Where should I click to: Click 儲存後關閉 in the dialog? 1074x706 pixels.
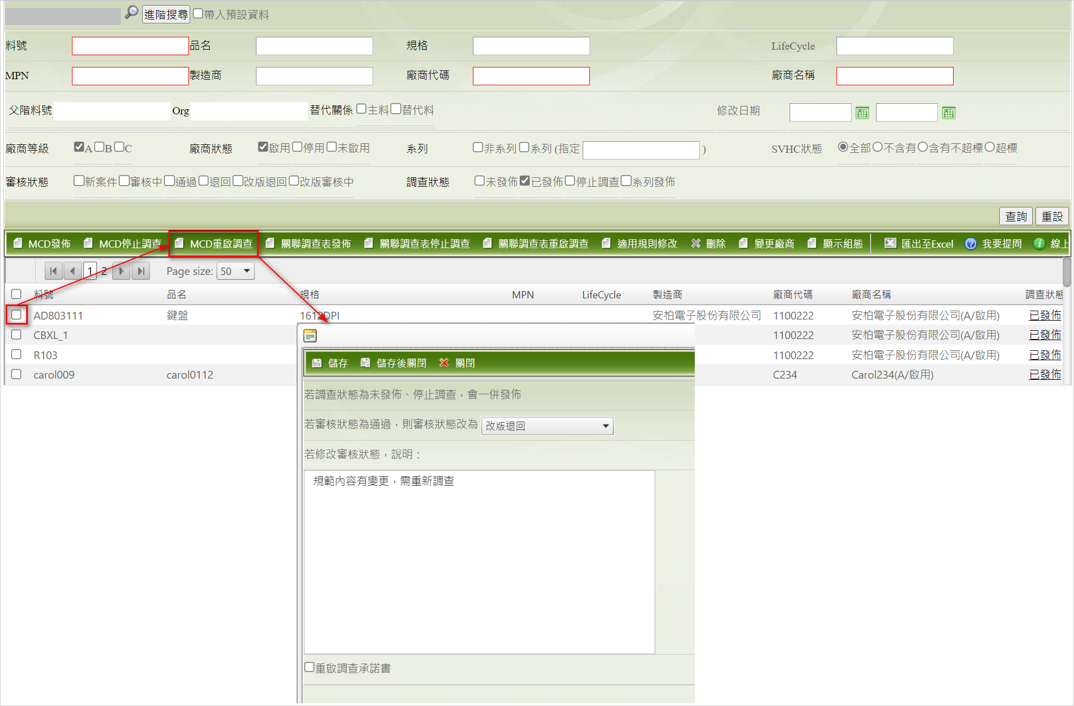click(x=394, y=363)
